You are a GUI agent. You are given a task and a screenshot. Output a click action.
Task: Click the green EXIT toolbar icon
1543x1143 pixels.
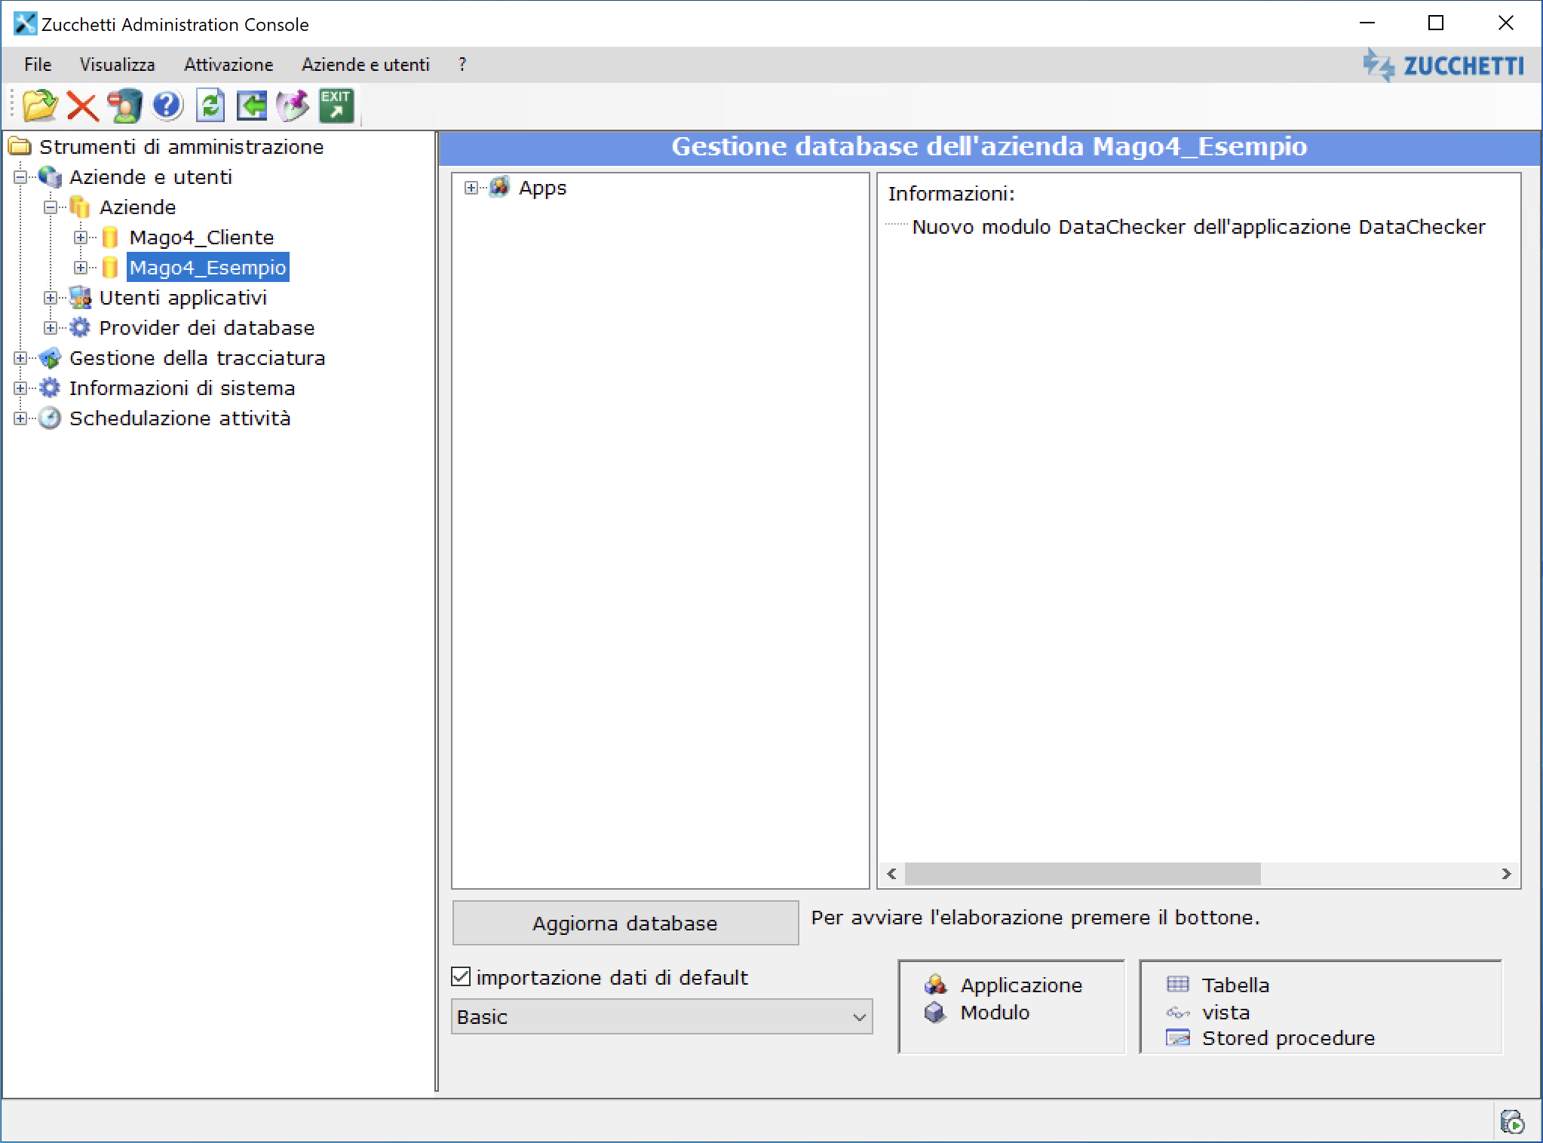click(x=336, y=106)
